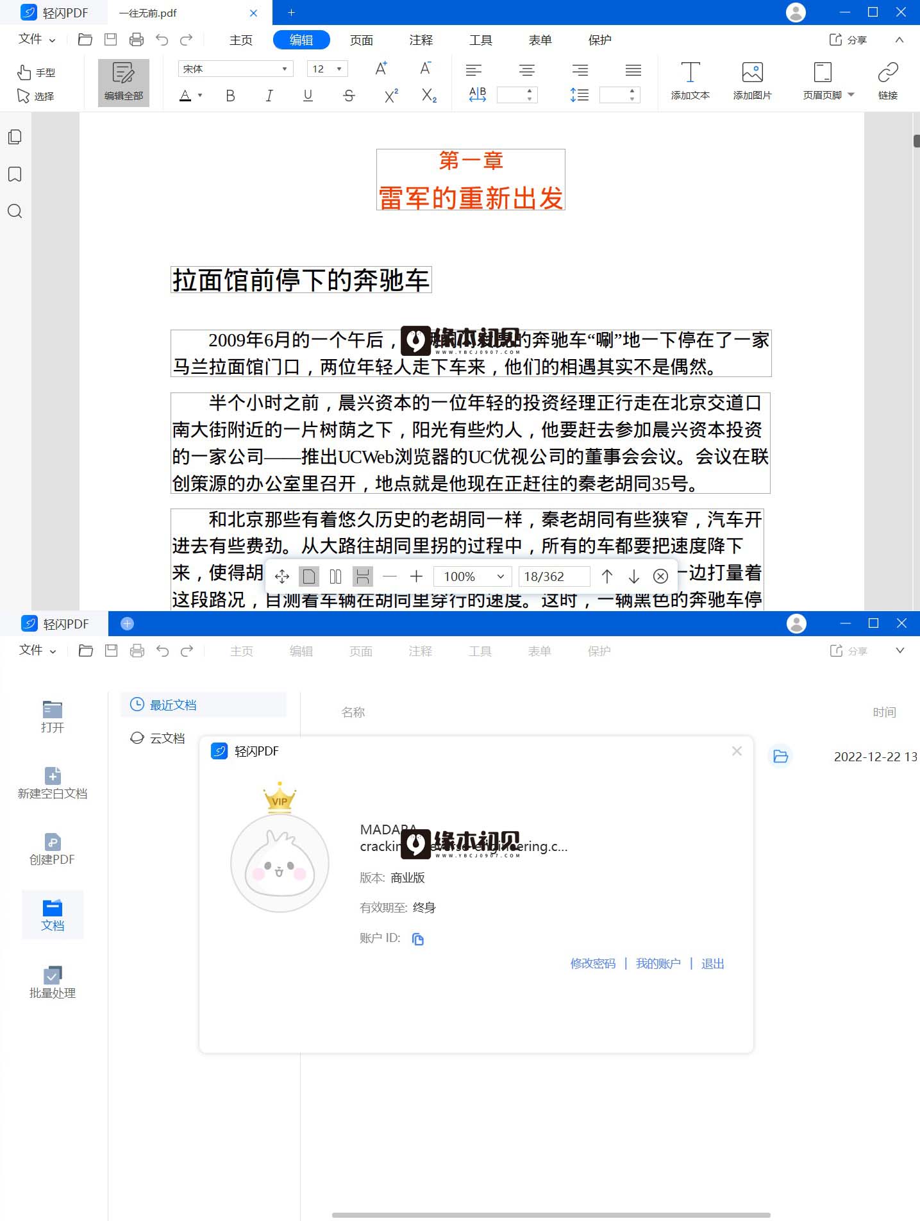Click the character spacing input field
Screen dimensions: 920x1221
(x=517, y=95)
